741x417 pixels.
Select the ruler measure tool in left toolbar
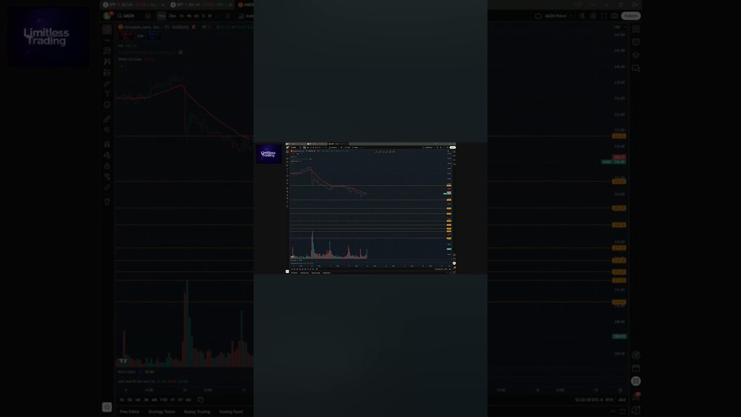click(107, 119)
